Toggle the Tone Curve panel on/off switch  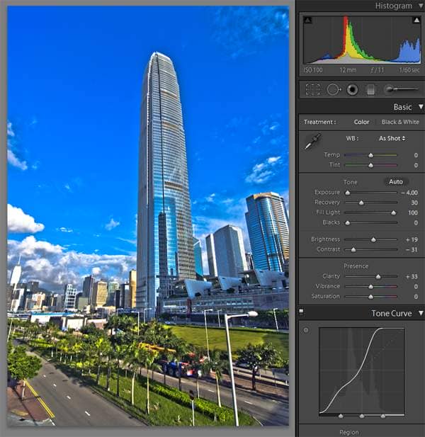[301, 312]
